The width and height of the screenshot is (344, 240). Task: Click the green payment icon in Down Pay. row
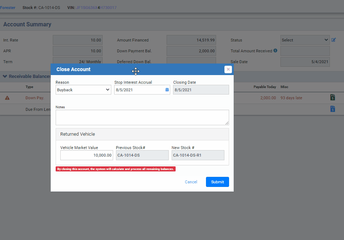click(332, 97)
